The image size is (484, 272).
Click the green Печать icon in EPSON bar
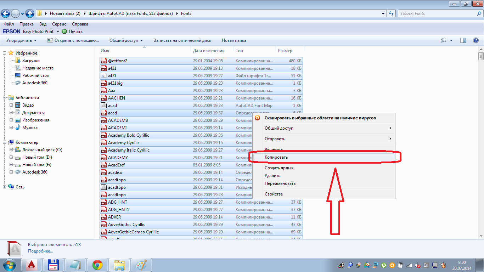click(64, 32)
